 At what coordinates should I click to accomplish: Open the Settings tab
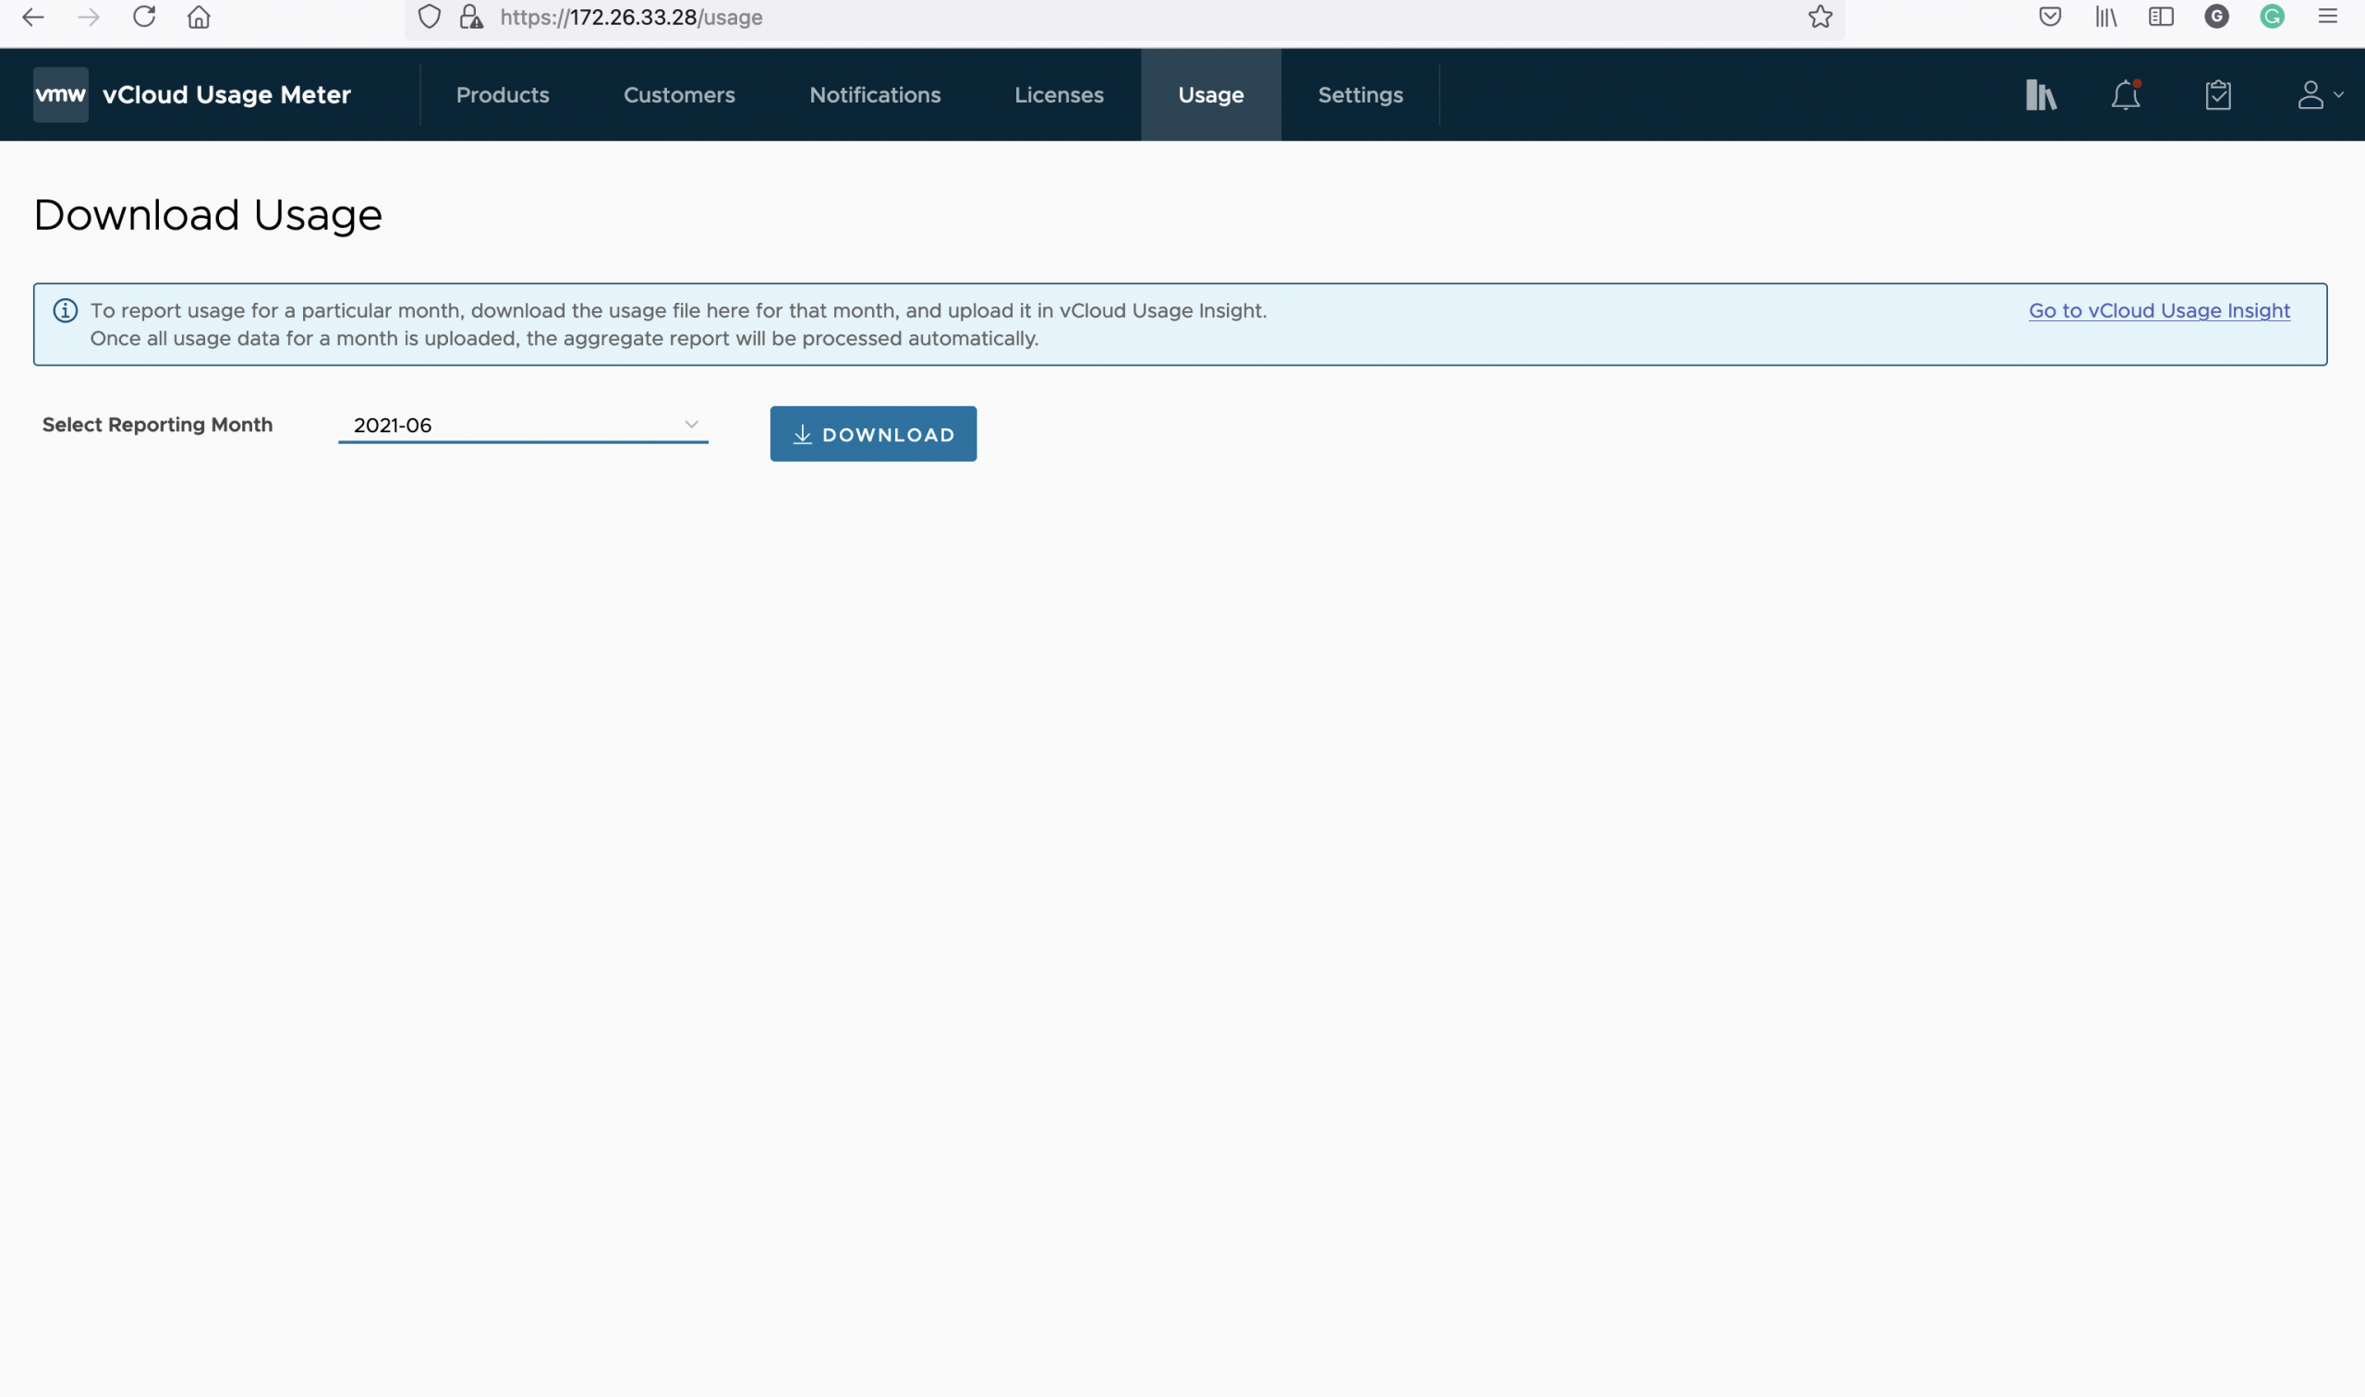coord(1360,95)
